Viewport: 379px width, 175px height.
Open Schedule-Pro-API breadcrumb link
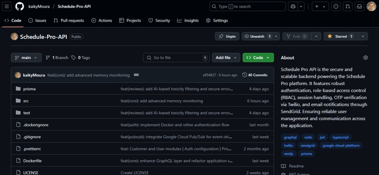pyautogui.click(x=74, y=6)
